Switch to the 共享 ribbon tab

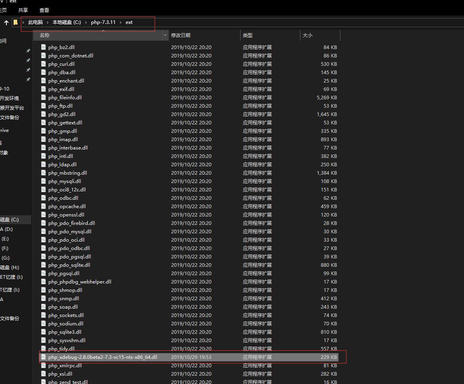click(23, 10)
